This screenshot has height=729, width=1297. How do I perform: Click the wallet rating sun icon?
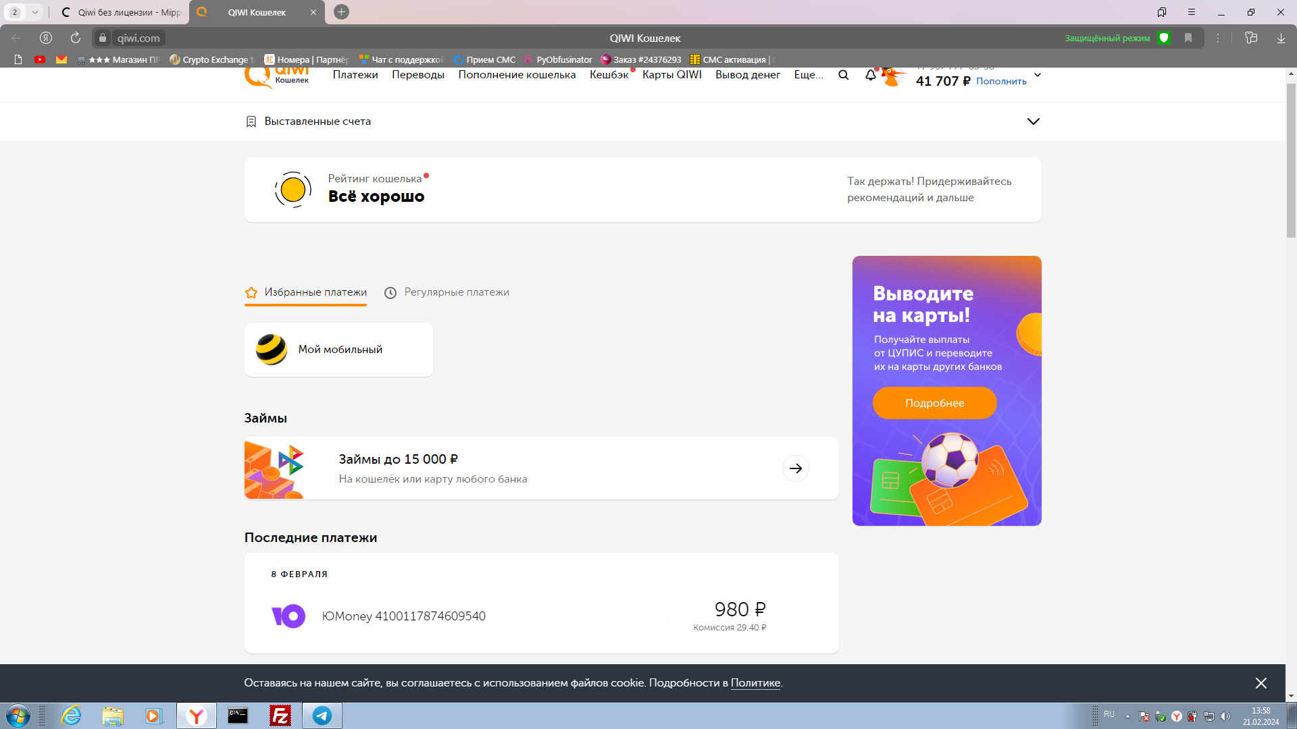(293, 190)
